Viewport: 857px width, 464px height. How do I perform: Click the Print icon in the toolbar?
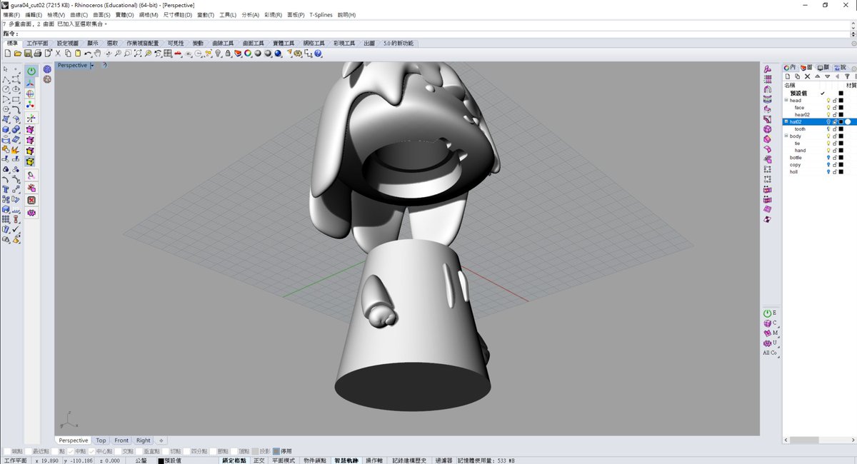pyautogui.click(x=37, y=54)
